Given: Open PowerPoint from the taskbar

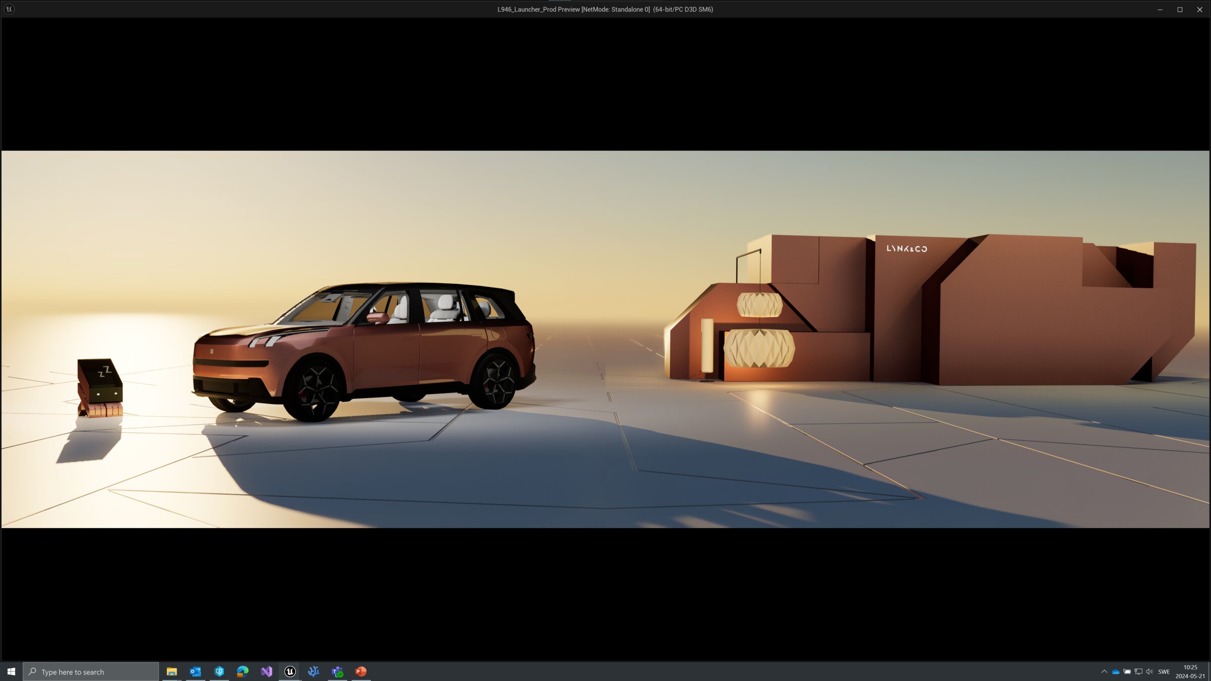Looking at the screenshot, I should coord(361,671).
